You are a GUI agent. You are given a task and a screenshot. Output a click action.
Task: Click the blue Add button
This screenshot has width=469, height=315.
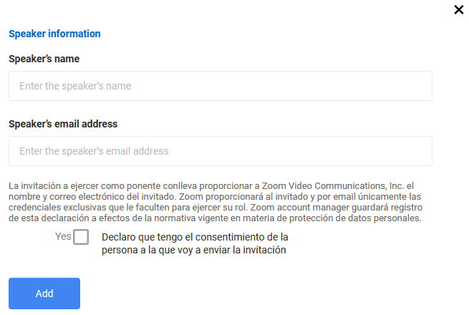coord(44,294)
